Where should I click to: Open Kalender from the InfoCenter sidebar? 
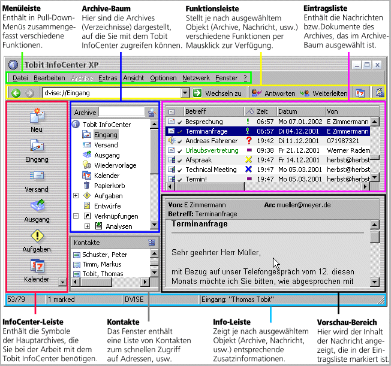tap(37, 265)
